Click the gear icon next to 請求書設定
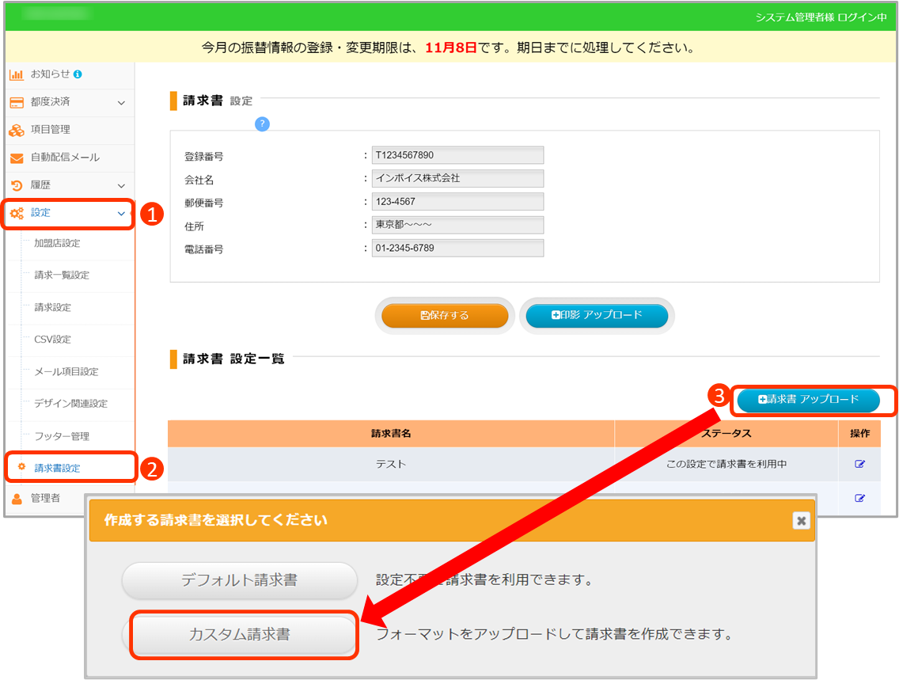Viewport: 899px width, 680px height. (x=22, y=467)
